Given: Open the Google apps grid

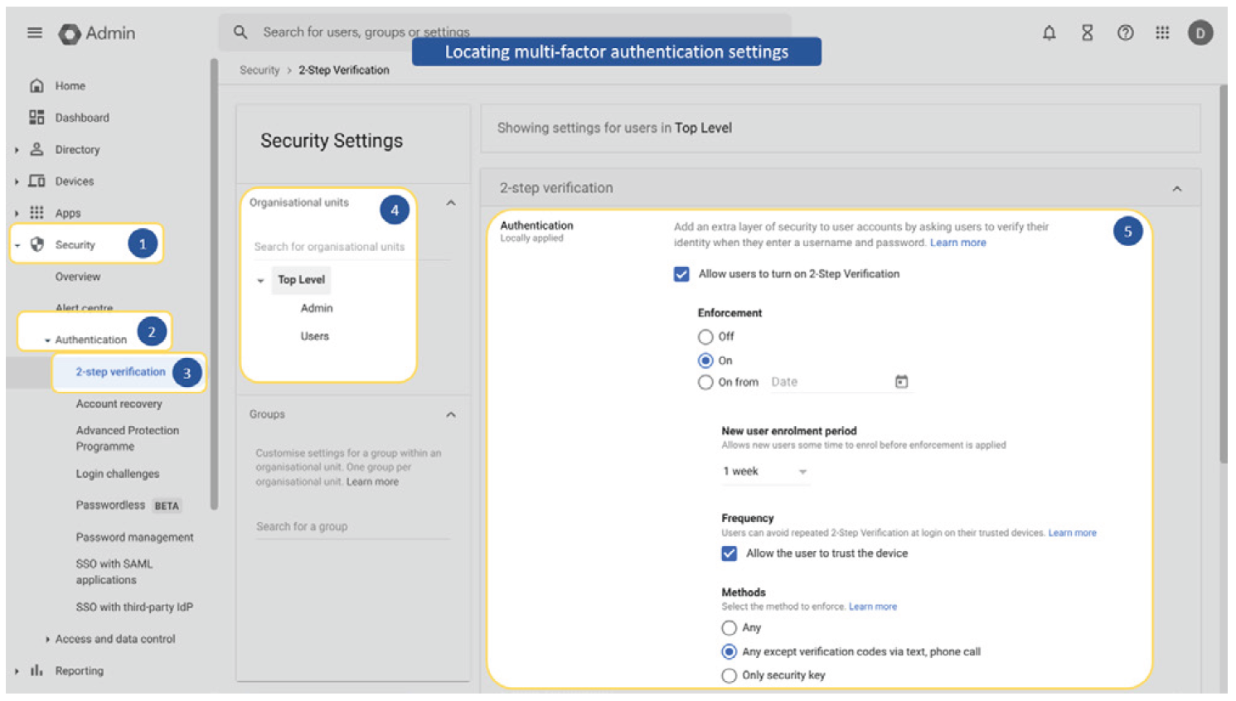Looking at the screenshot, I should pyautogui.click(x=1163, y=33).
